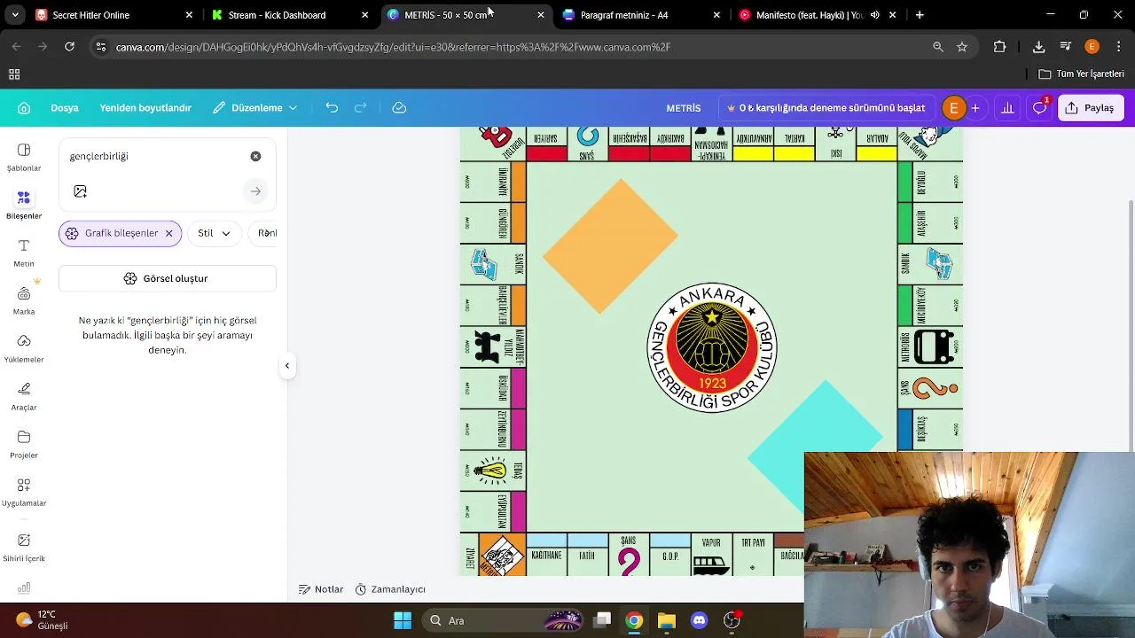Mute the Manifesto tab audio icon
Screen dimensions: 1135x638
pos(875,15)
